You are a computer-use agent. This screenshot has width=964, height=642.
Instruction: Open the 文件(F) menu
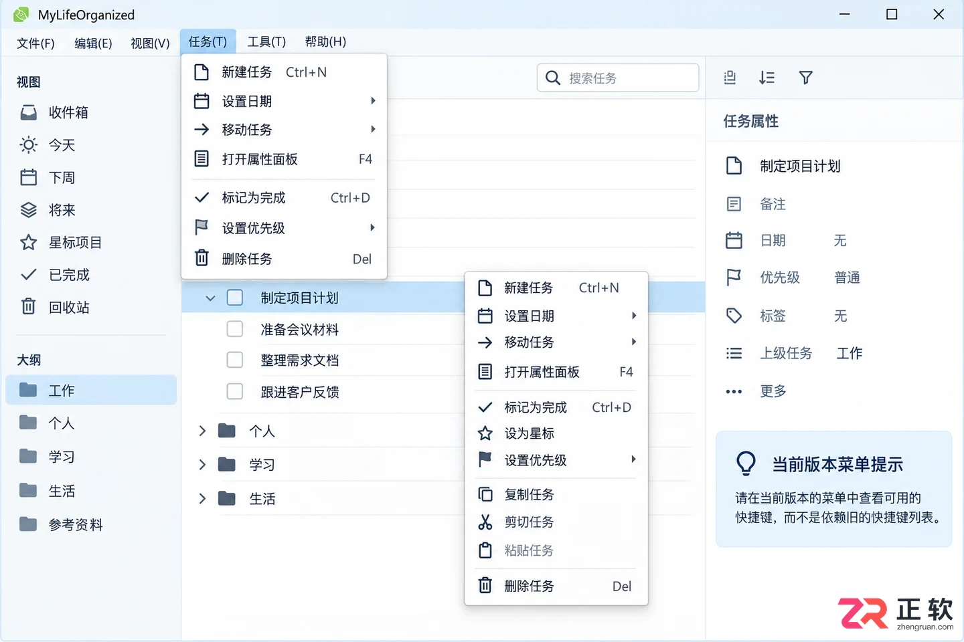tap(35, 42)
